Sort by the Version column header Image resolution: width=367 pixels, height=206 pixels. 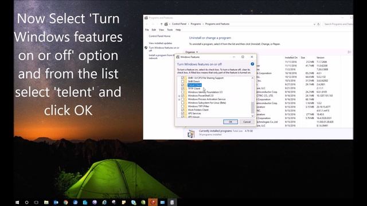(x=321, y=57)
